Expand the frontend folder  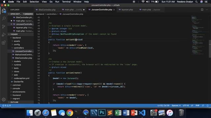pos(11,95)
